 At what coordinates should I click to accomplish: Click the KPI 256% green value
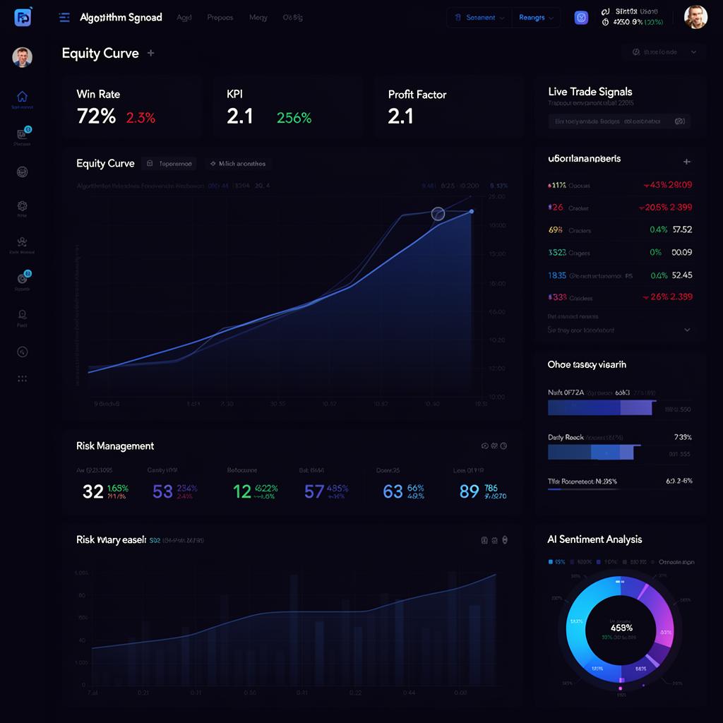294,118
